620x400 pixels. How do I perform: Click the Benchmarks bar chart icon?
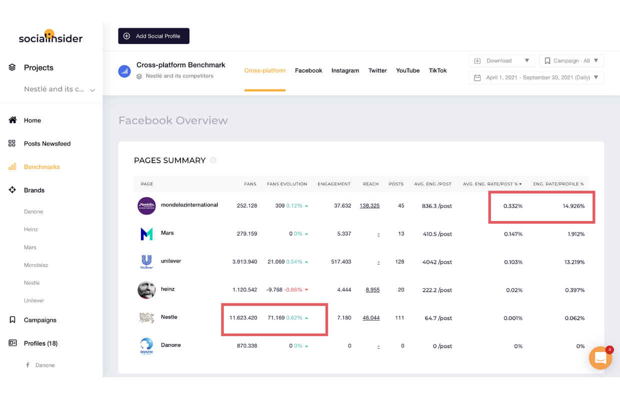(x=12, y=167)
